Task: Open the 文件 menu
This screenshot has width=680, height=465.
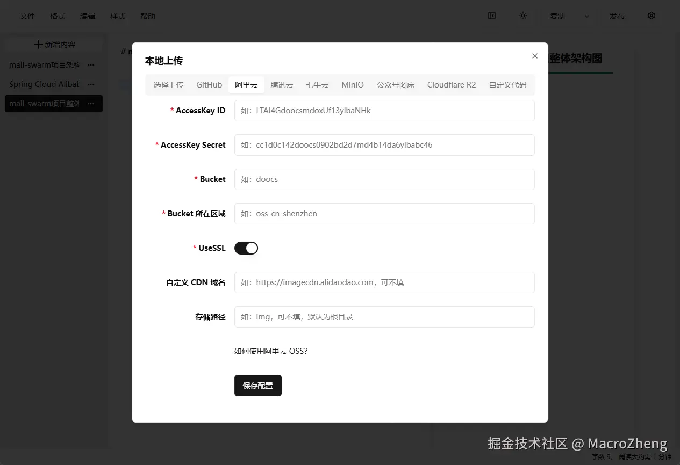Action: 27,16
